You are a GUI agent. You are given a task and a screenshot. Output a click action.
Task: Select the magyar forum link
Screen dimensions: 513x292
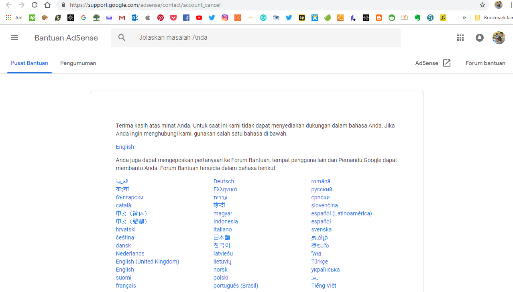(223, 213)
